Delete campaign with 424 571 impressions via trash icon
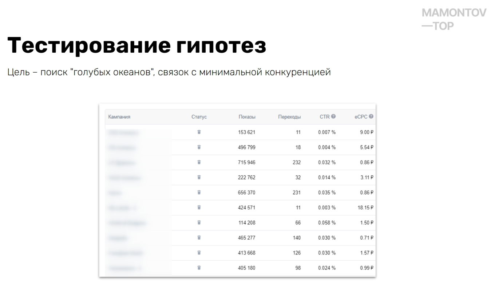This screenshot has width=495, height=289. tap(199, 208)
